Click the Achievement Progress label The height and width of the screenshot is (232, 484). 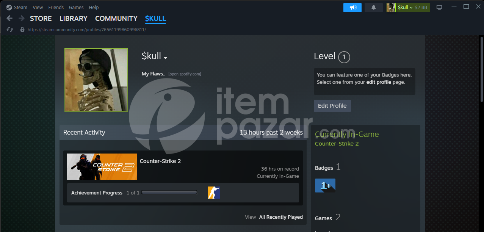(97, 193)
